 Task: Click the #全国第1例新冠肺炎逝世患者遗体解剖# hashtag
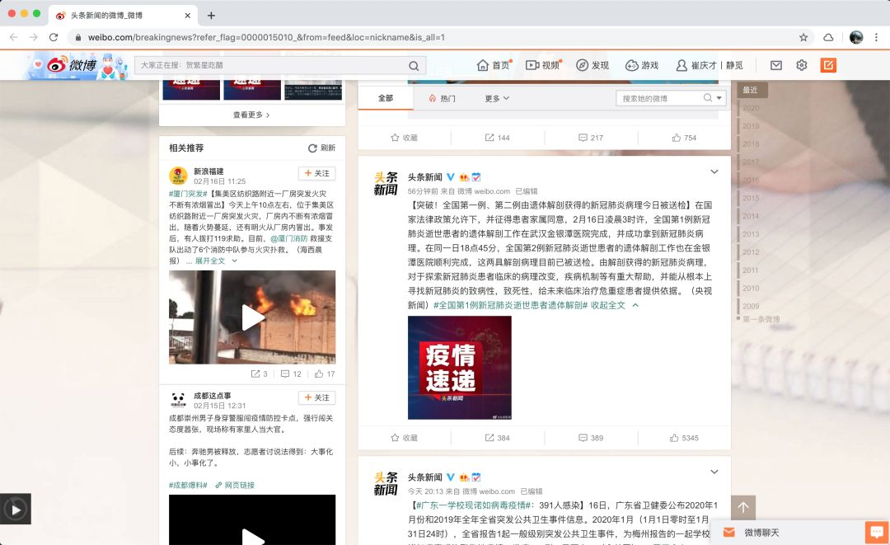[510, 305]
